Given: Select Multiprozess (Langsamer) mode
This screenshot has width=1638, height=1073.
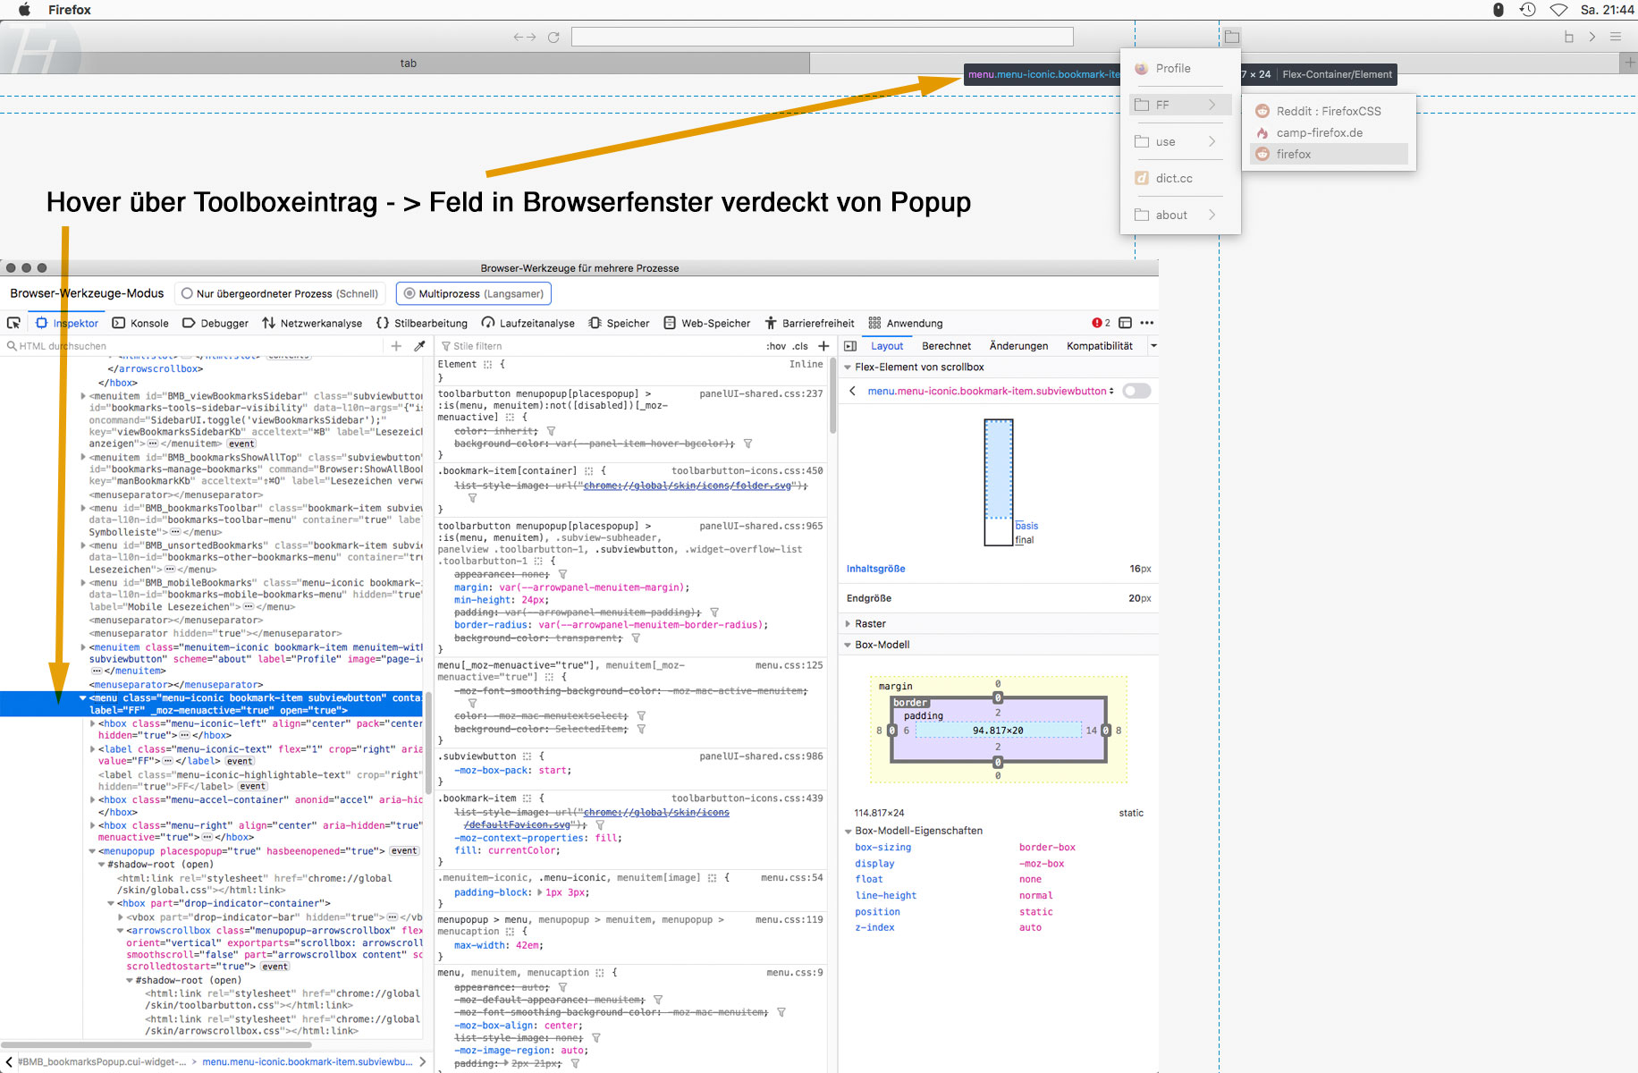Looking at the screenshot, I should (474, 293).
